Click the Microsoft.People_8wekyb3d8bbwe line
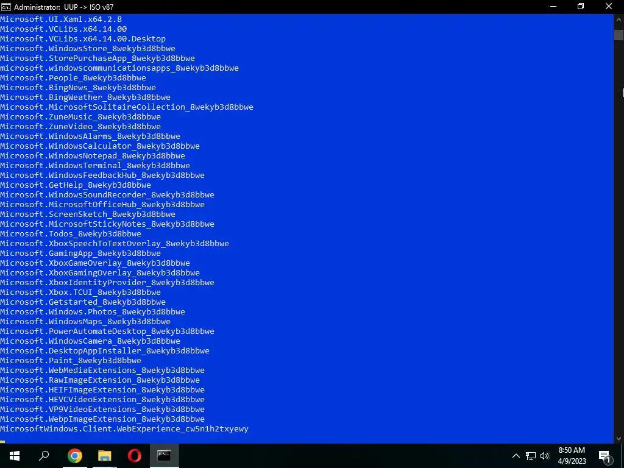Viewport: 624px width, 468px height. click(x=73, y=77)
